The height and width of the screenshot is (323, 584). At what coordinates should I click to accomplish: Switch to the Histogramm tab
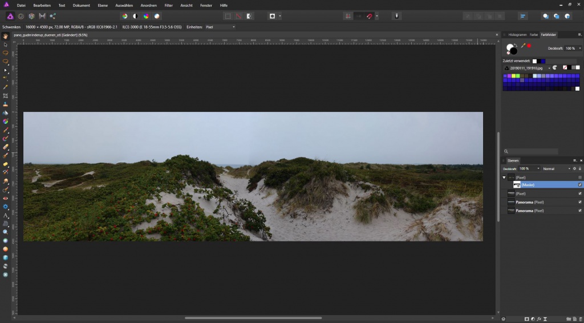coord(518,35)
